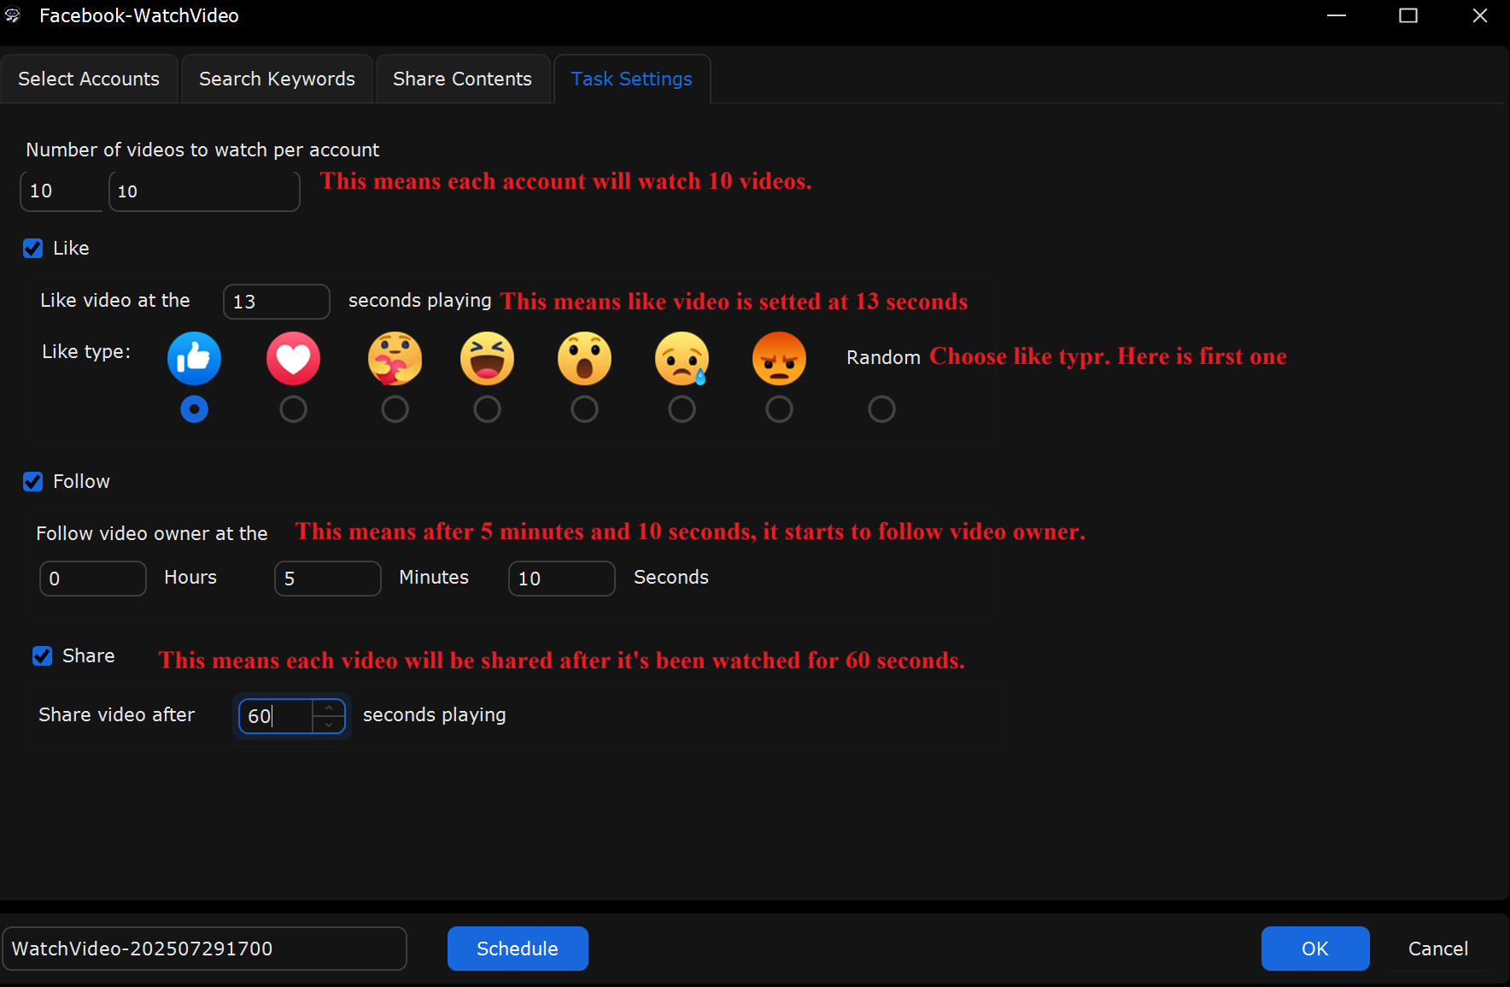
Task: Choose the Care hugging-heart reaction emoji
Action: 395,358
